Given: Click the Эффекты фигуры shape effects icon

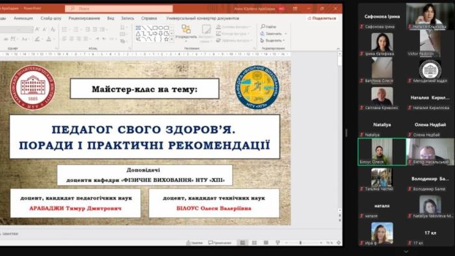Looking at the screenshot, I should [x=218, y=40].
